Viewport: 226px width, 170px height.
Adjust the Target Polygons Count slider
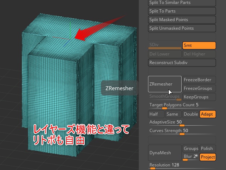tap(182, 106)
